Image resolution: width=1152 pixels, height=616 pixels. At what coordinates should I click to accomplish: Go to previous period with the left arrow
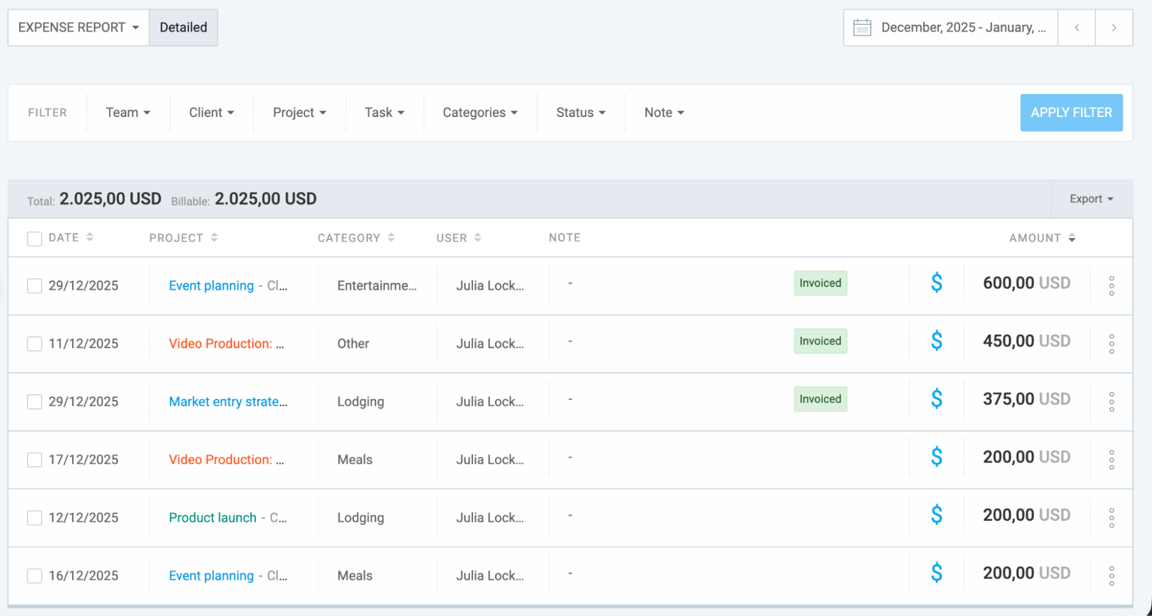click(1076, 27)
